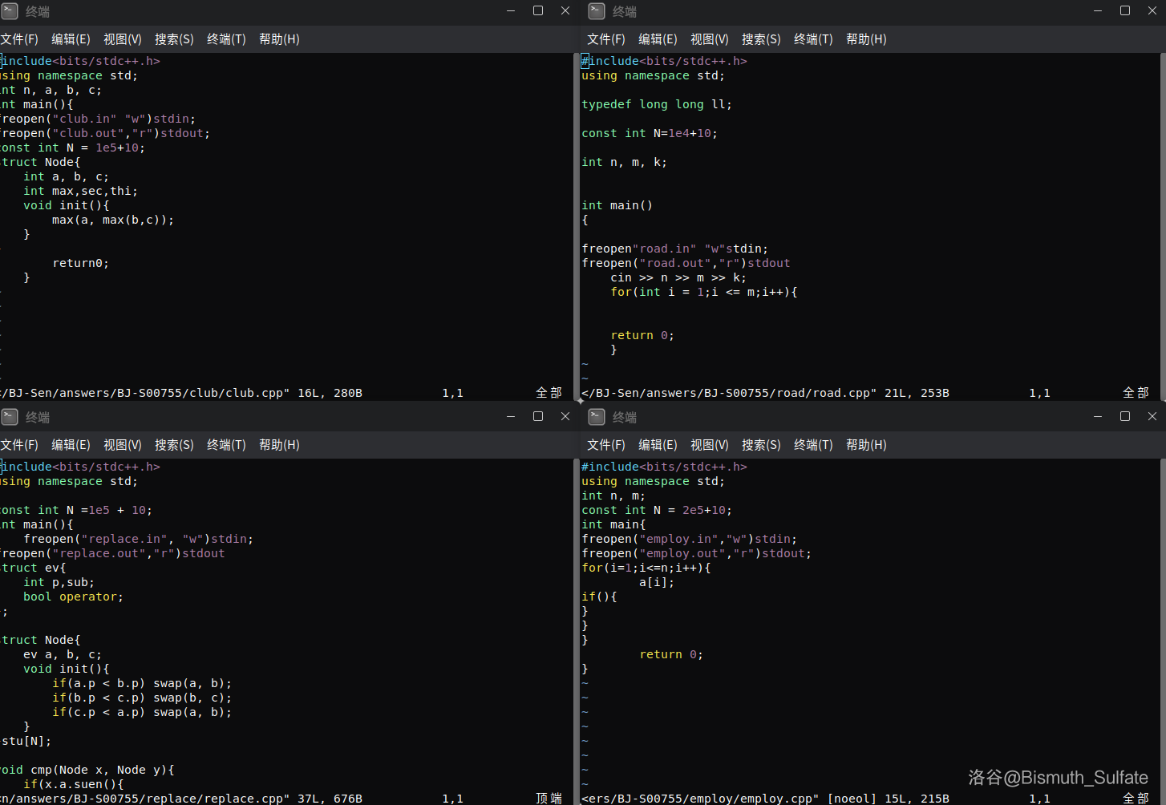Image resolution: width=1166 pixels, height=805 pixels.
Task: Open 文件(F) menu in club.cpp terminal
Action: coord(19,39)
